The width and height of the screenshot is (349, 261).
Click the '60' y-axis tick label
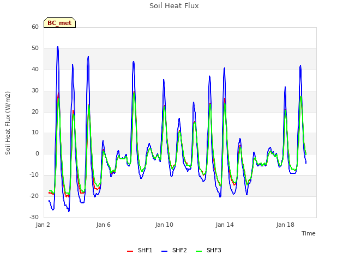pos(35,27)
